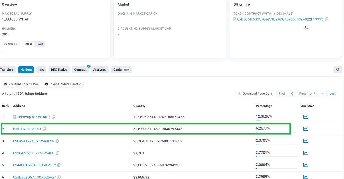Viewport: 344px width, 179px height.
Task: Select TOTAL transfers toggle
Action: pos(28,44)
